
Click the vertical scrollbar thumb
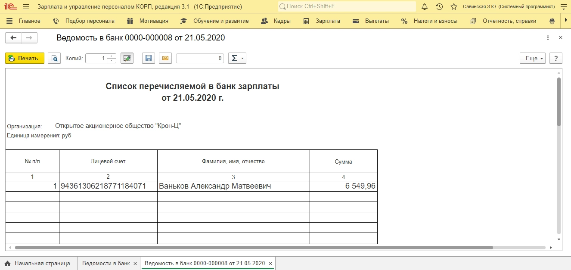[x=559, y=102]
